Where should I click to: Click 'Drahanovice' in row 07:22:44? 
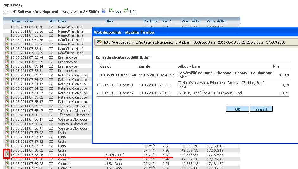67,57
